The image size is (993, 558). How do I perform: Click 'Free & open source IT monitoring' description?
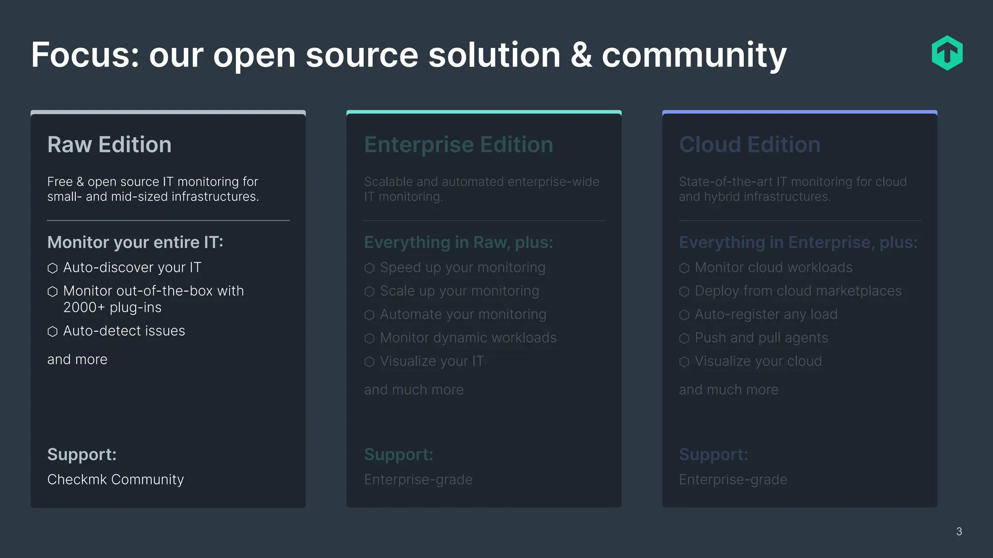click(x=153, y=189)
